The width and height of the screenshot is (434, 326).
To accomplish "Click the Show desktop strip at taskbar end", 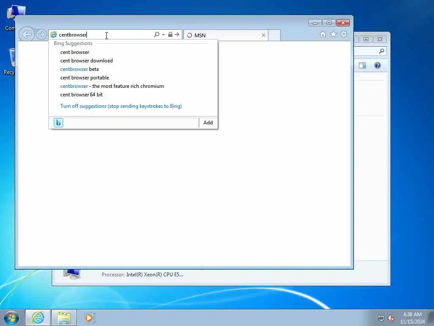I will pyautogui.click(x=431, y=318).
